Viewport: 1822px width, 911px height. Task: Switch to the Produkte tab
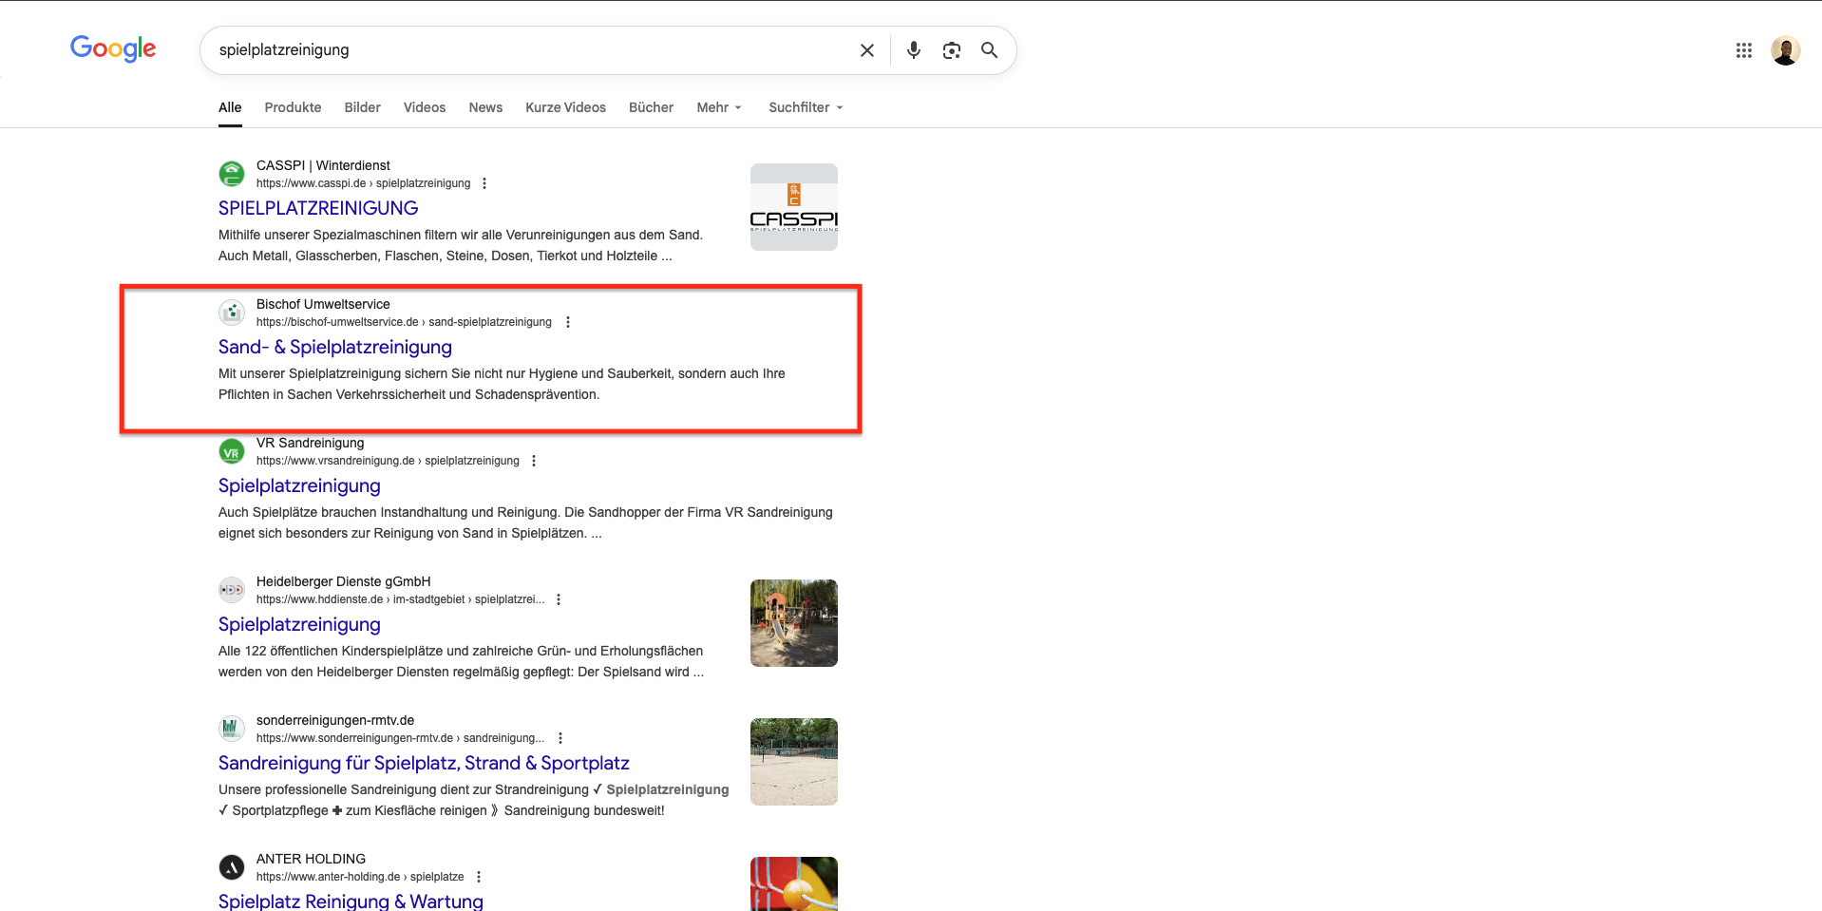[x=293, y=107]
